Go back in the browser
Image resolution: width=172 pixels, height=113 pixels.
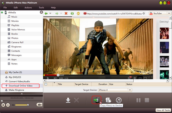(x=46, y=13)
